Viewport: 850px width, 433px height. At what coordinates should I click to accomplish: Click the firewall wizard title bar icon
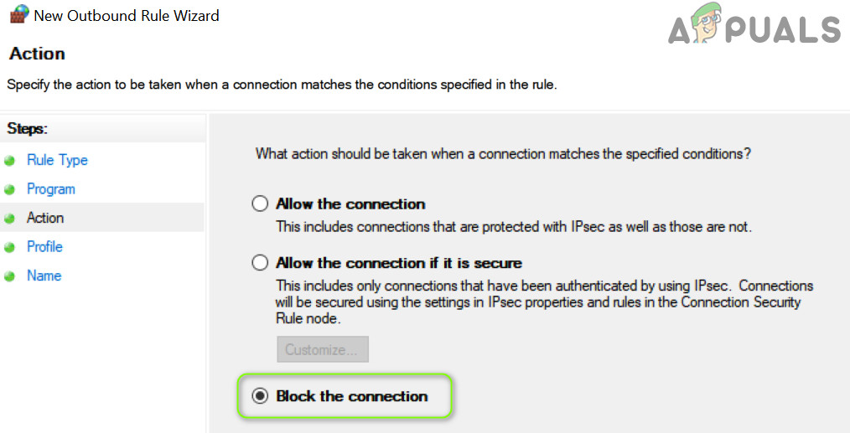[18, 15]
